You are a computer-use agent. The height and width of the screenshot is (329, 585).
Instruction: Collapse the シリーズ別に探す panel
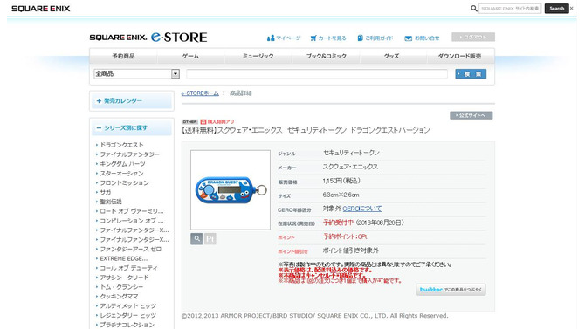click(x=132, y=128)
